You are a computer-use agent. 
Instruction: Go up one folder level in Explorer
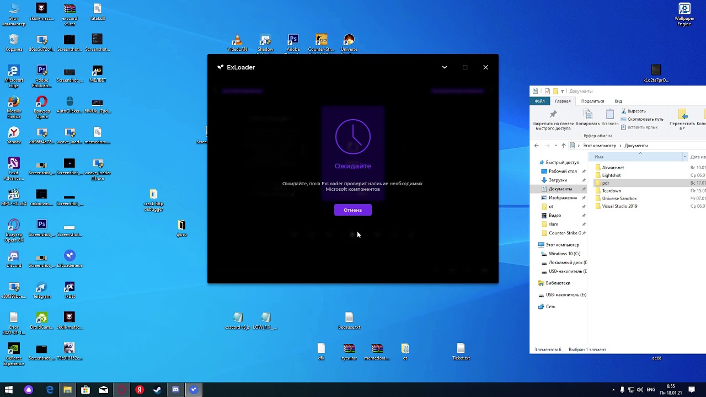click(563, 146)
